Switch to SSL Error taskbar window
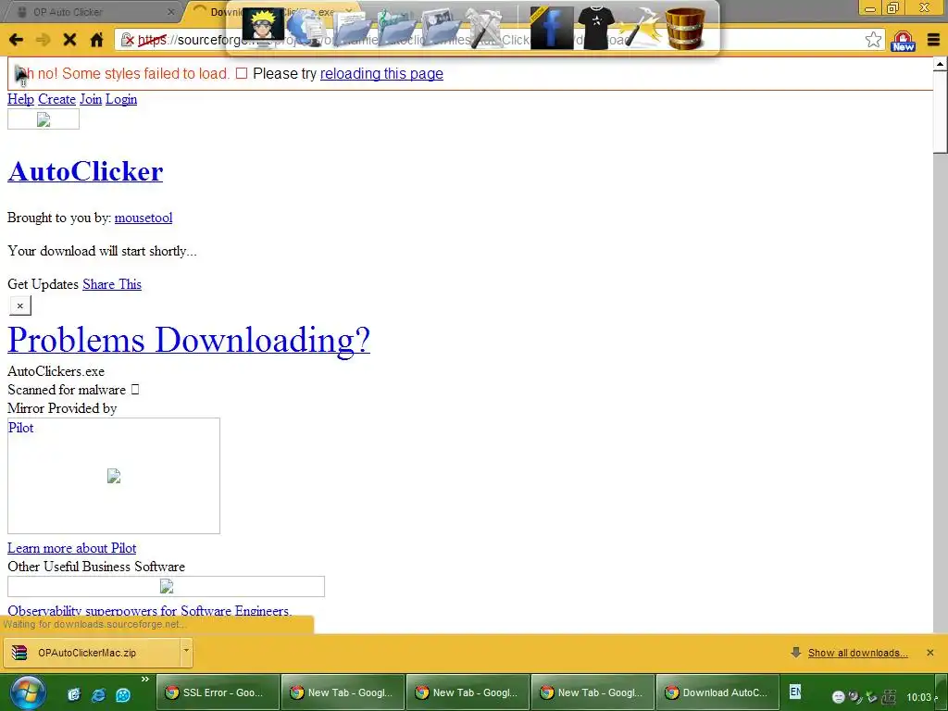This screenshot has width=948, height=711. pos(218,692)
